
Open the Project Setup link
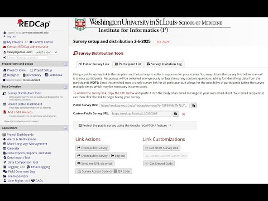(43, 70)
